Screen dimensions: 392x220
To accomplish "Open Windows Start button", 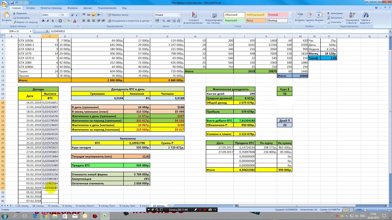I will [4, 216].
